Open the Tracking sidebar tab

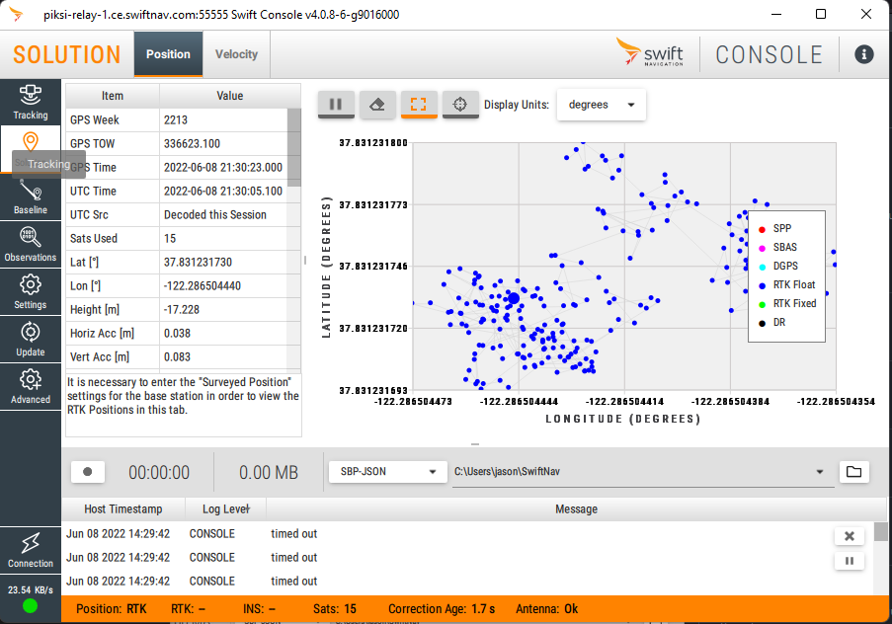[31, 102]
